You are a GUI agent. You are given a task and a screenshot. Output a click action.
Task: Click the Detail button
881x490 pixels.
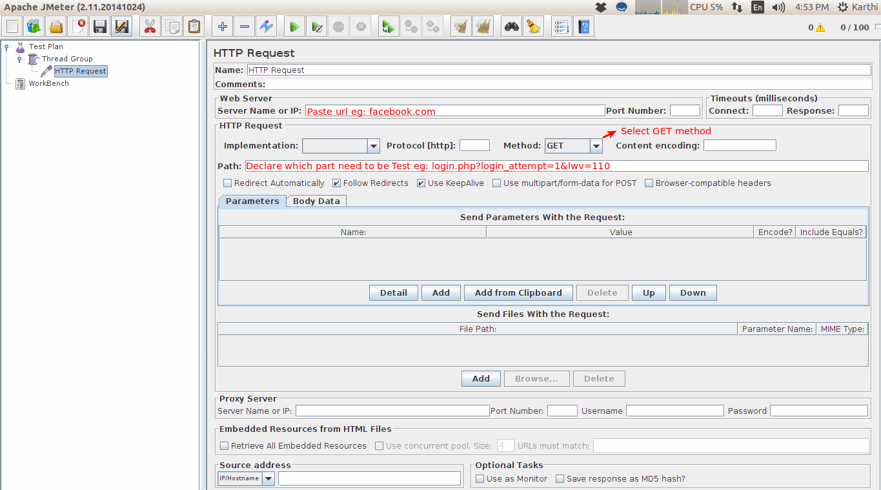click(x=393, y=293)
